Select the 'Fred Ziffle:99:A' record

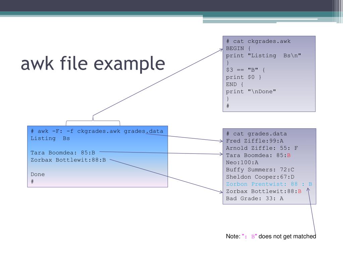(254, 141)
